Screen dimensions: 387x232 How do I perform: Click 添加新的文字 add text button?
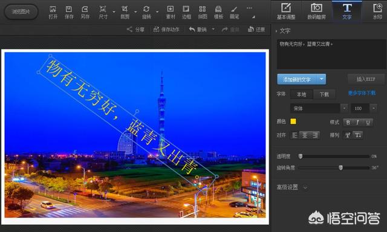click(297, 79)
